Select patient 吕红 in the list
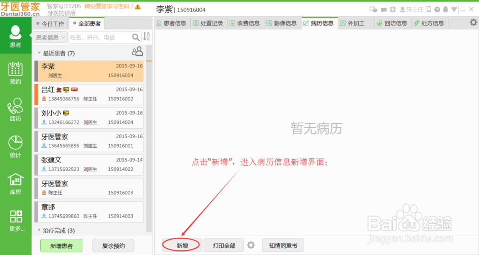 (x=89, y=94)
